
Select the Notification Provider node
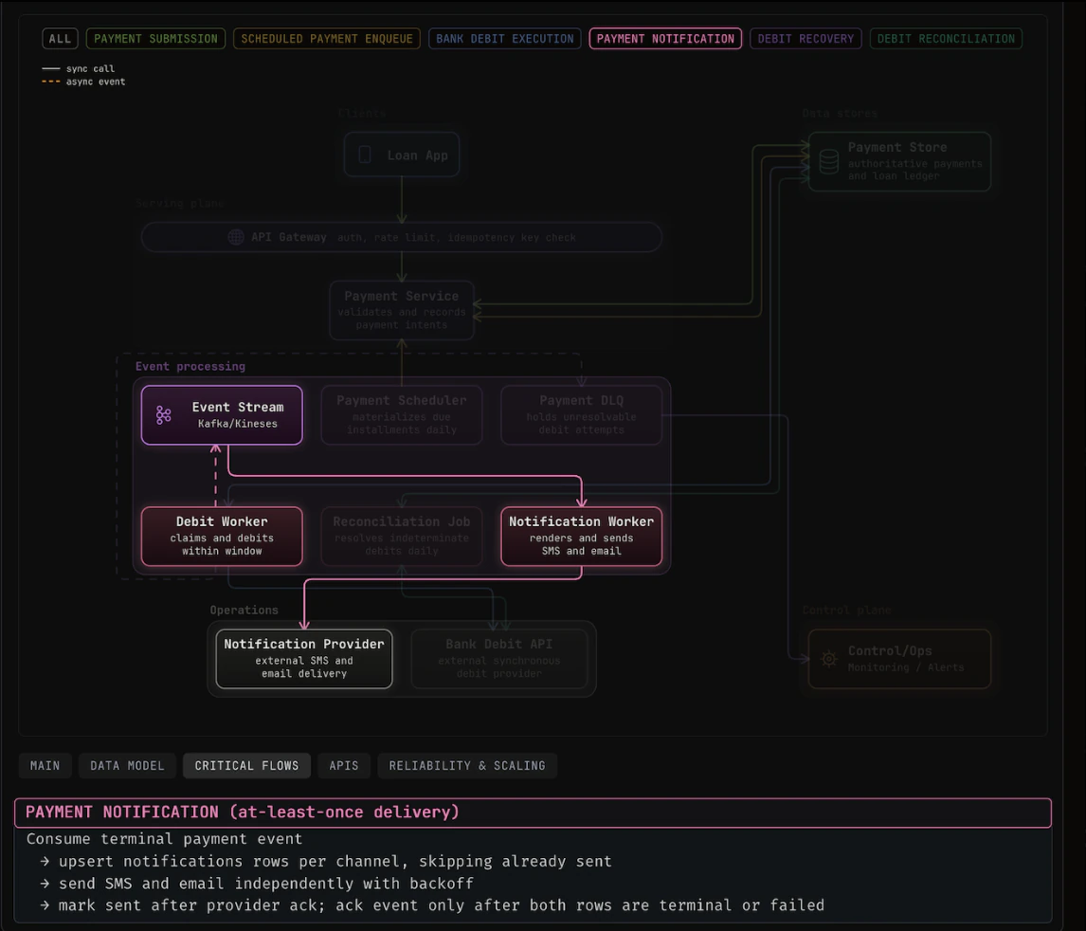304,659
